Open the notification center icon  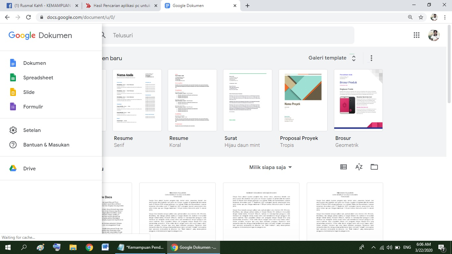pyautogui.click(x=442, y=247)
